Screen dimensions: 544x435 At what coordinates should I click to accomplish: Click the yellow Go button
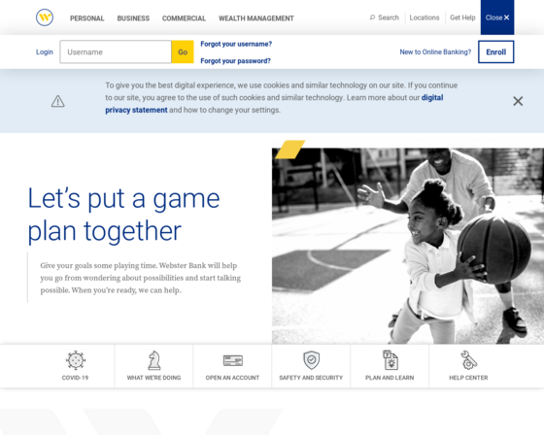[183, 51]
